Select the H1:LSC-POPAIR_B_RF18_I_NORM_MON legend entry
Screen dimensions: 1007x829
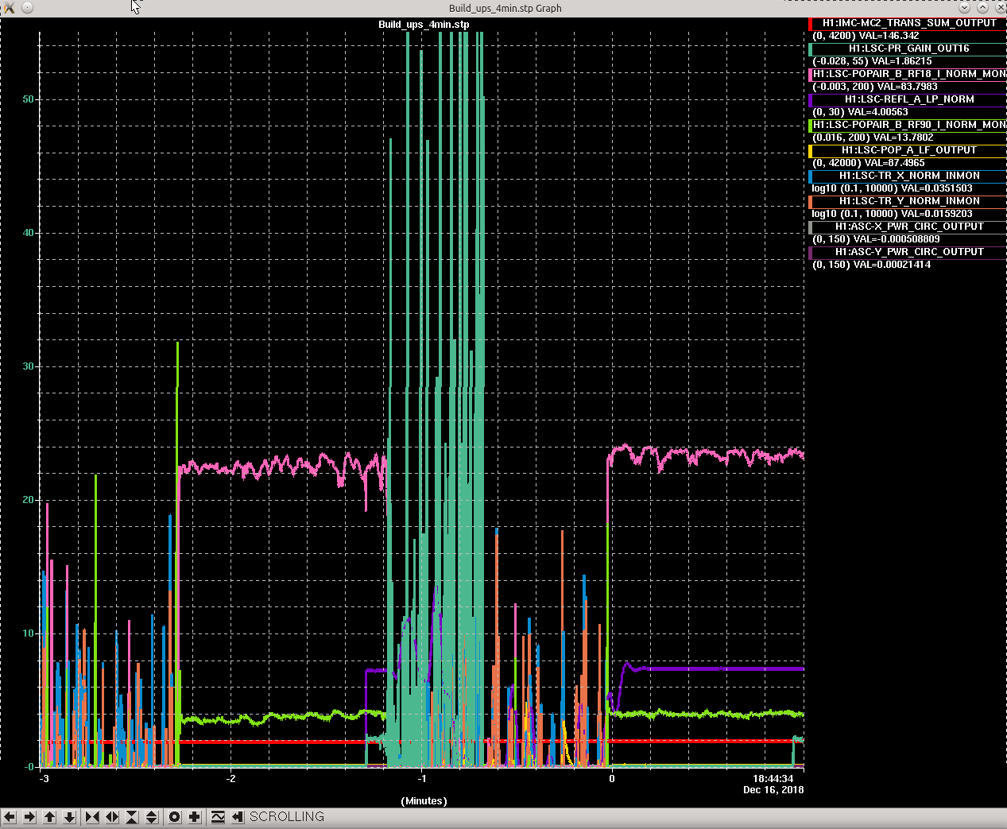tap(908, 74)
